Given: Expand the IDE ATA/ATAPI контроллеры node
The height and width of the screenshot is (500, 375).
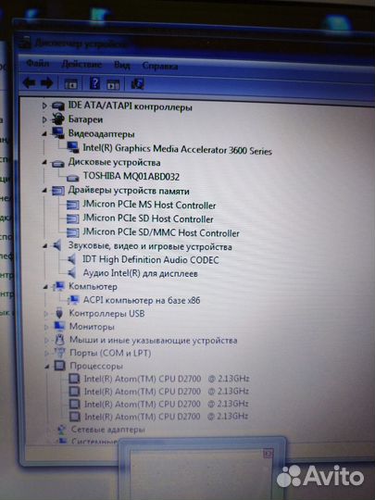Looking at the screenshot, I should (x=44, y=106).
